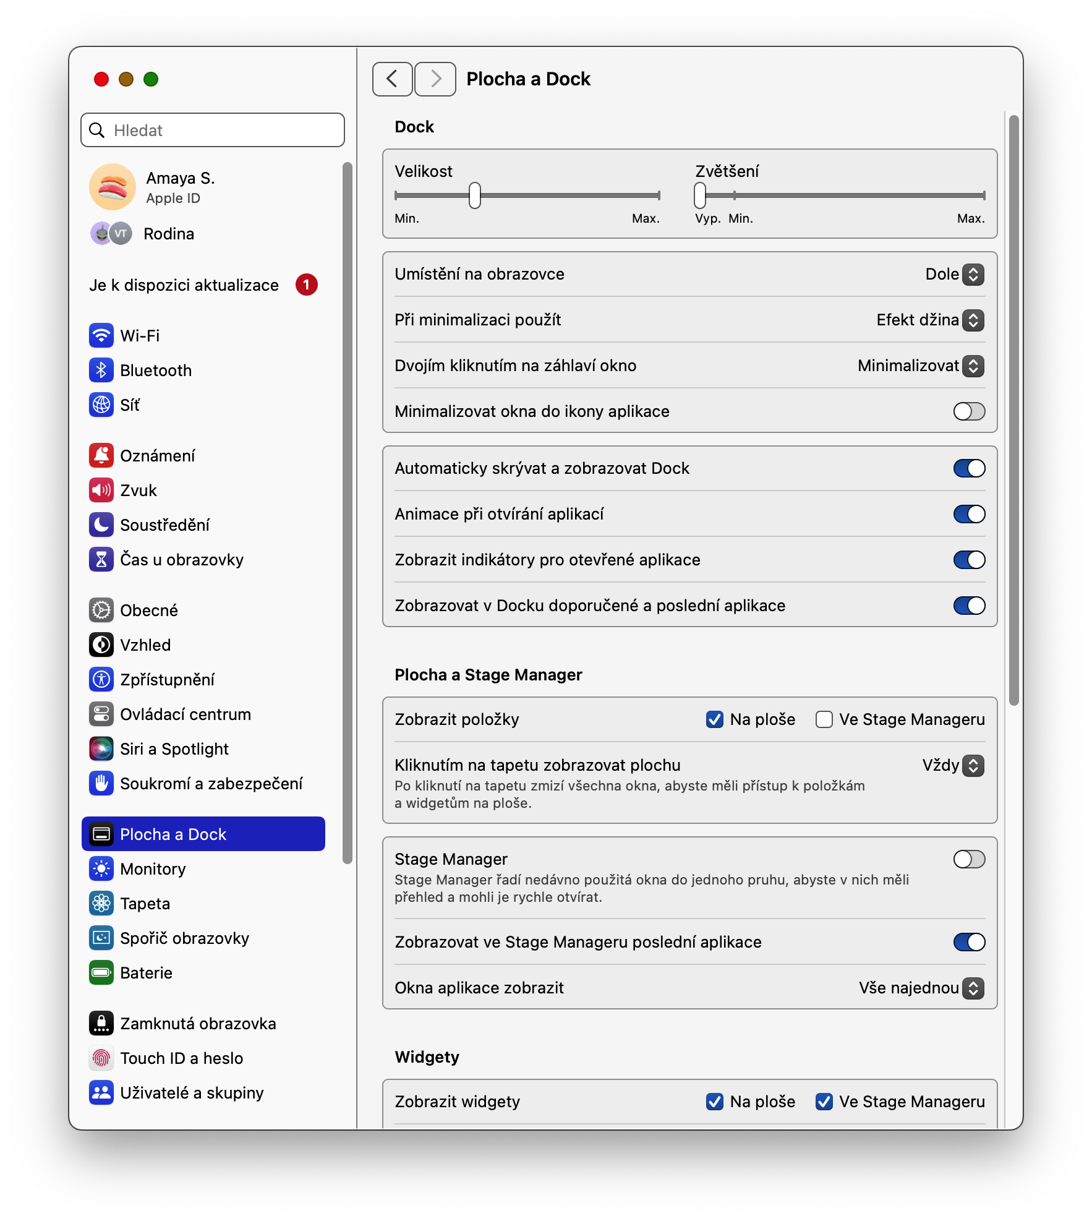
Task: Select Plocha a Dock sidebar item
Action: (x=203, y=834)
